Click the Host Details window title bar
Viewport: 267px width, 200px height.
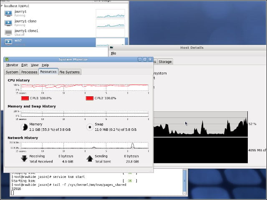coord(187,47)
